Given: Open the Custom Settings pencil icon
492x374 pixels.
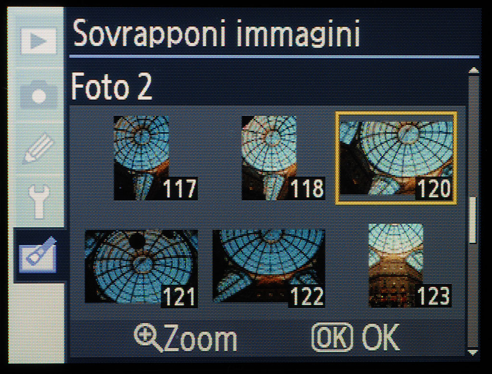Looking at the screenshot, I should click(x=38, y=148).
